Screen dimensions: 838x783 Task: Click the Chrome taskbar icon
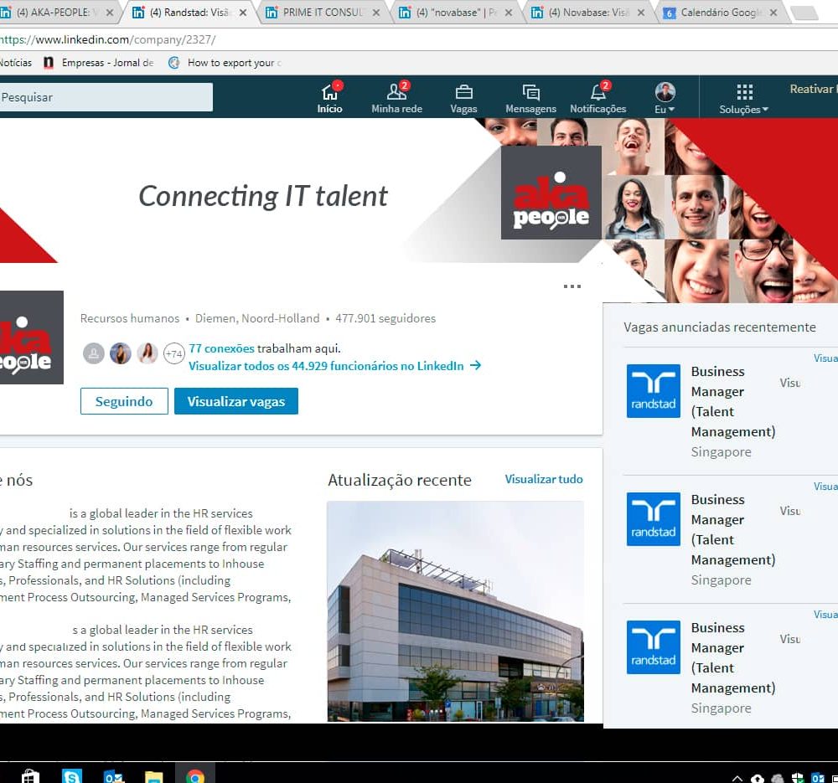coord(195,776)
